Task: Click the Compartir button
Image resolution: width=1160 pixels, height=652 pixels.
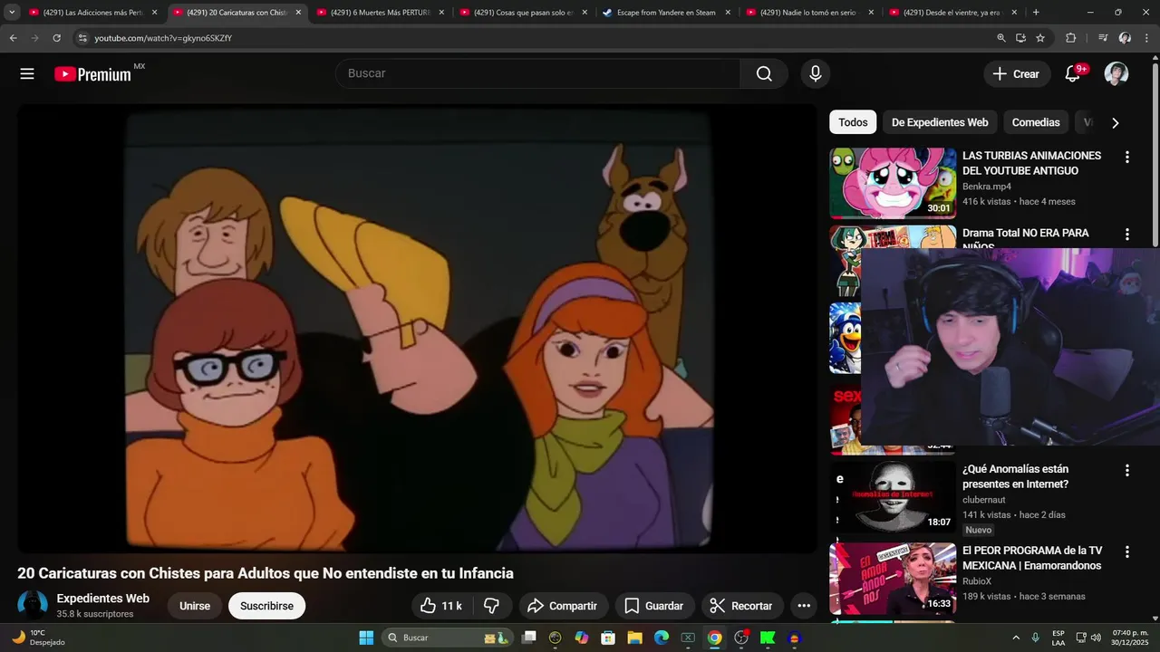Action: (x=563, y=606)
